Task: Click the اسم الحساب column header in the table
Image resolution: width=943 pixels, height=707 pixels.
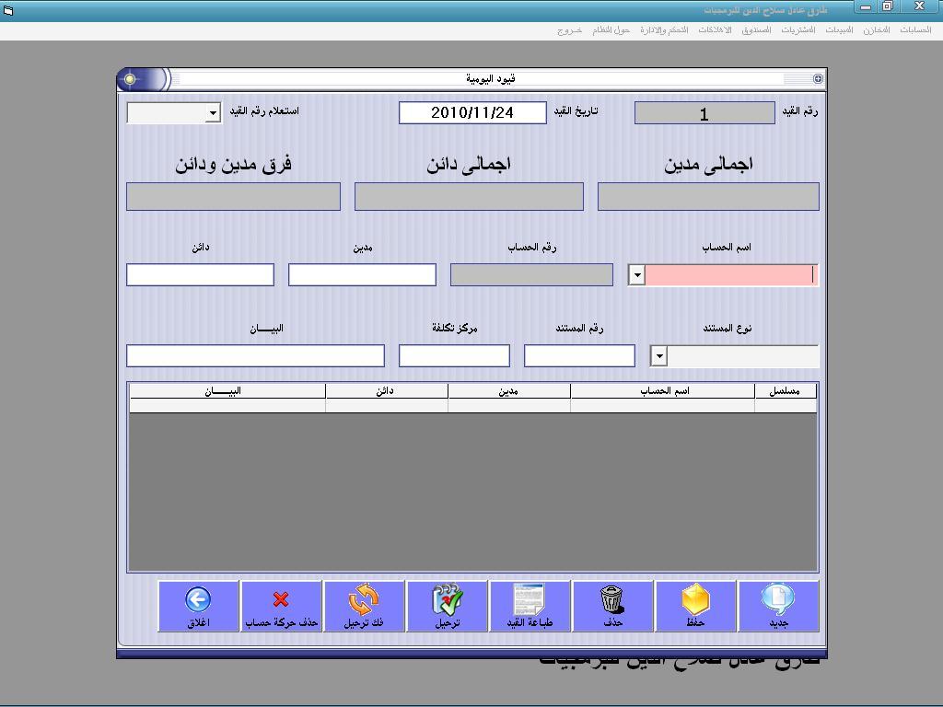Action: click(x=663, y=390)
